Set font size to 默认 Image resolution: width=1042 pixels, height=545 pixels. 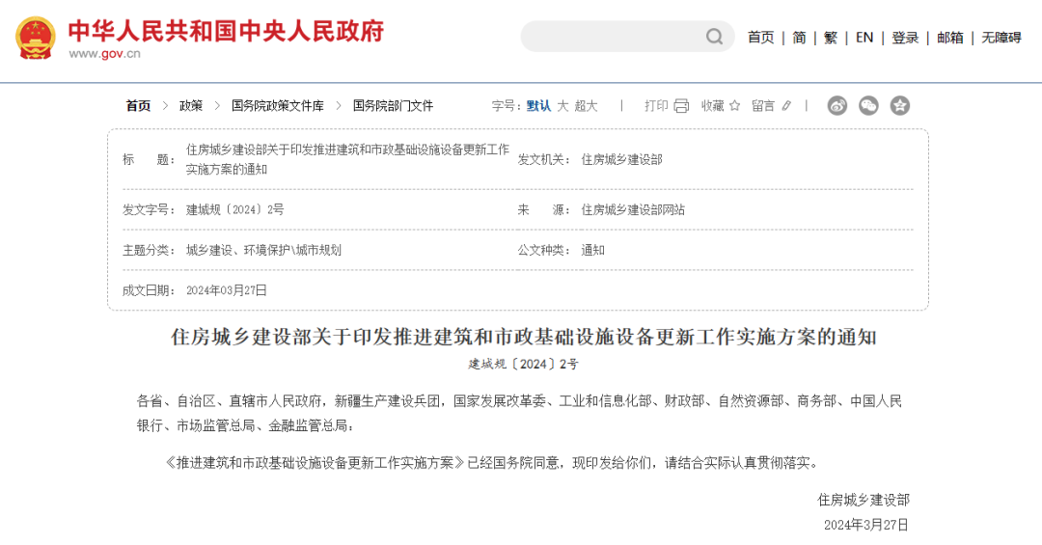click(x=538, y=106)
